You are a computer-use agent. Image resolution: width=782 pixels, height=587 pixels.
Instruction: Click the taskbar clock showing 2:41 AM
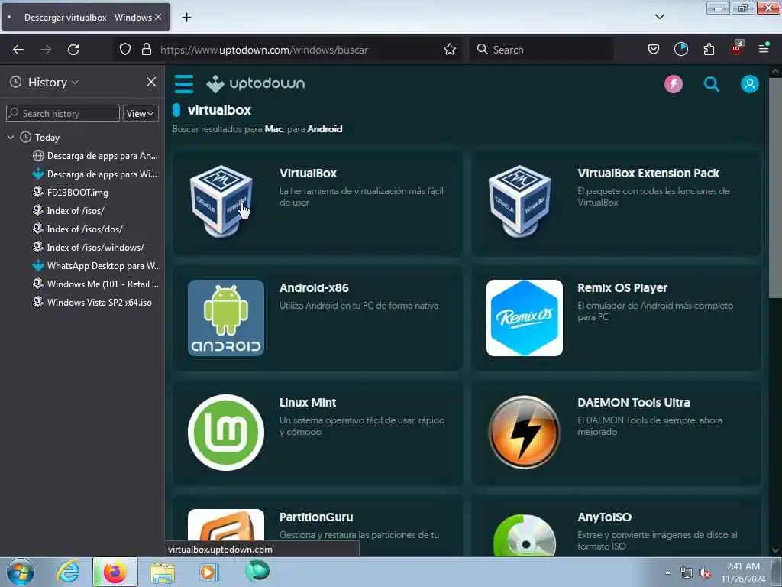743,572
